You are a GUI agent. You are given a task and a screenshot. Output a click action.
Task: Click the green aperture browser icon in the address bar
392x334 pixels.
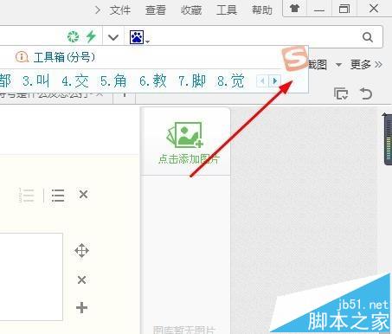[x=73, y=36]
